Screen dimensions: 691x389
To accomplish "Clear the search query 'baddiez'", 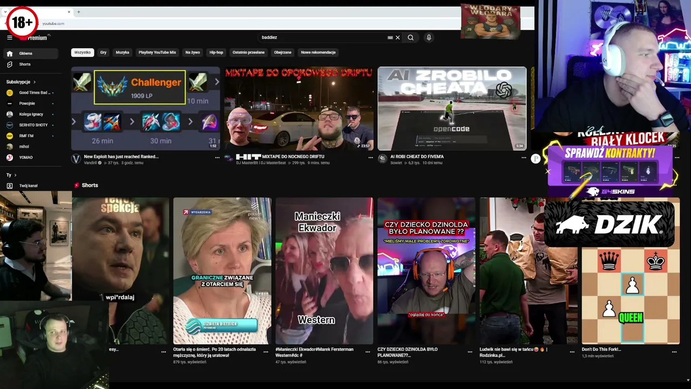I will 398,38.
